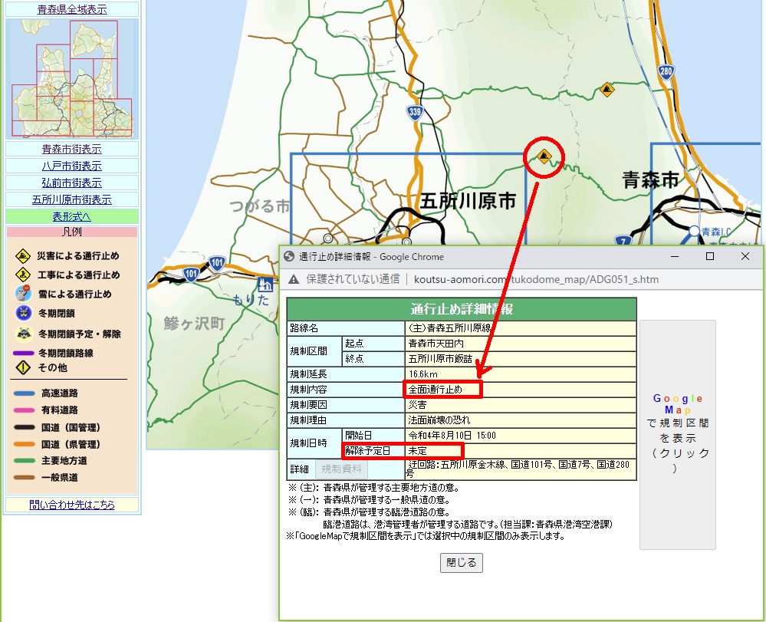Close the 通行止め詳細情報 Chrome window

pyautogui.click(x=745, y=256)
